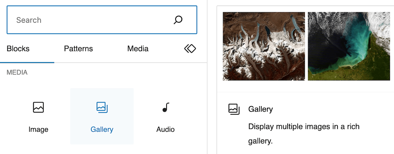Click the MEDIA category heading
394x154 pixels.
17,73
